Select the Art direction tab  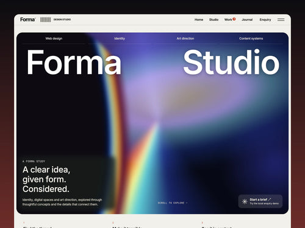pos(185,38)
